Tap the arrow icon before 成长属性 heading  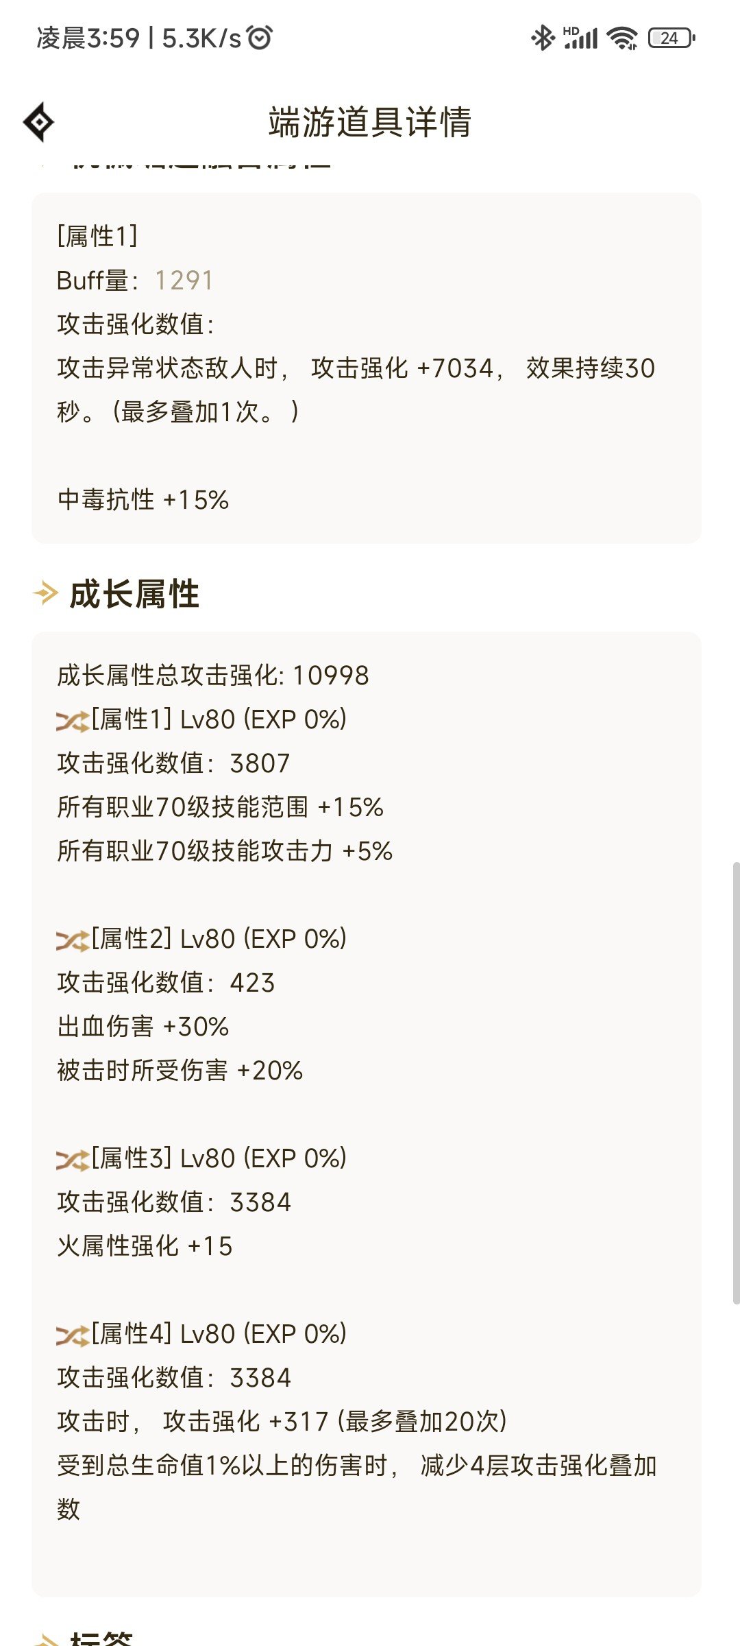click(46, 593)
